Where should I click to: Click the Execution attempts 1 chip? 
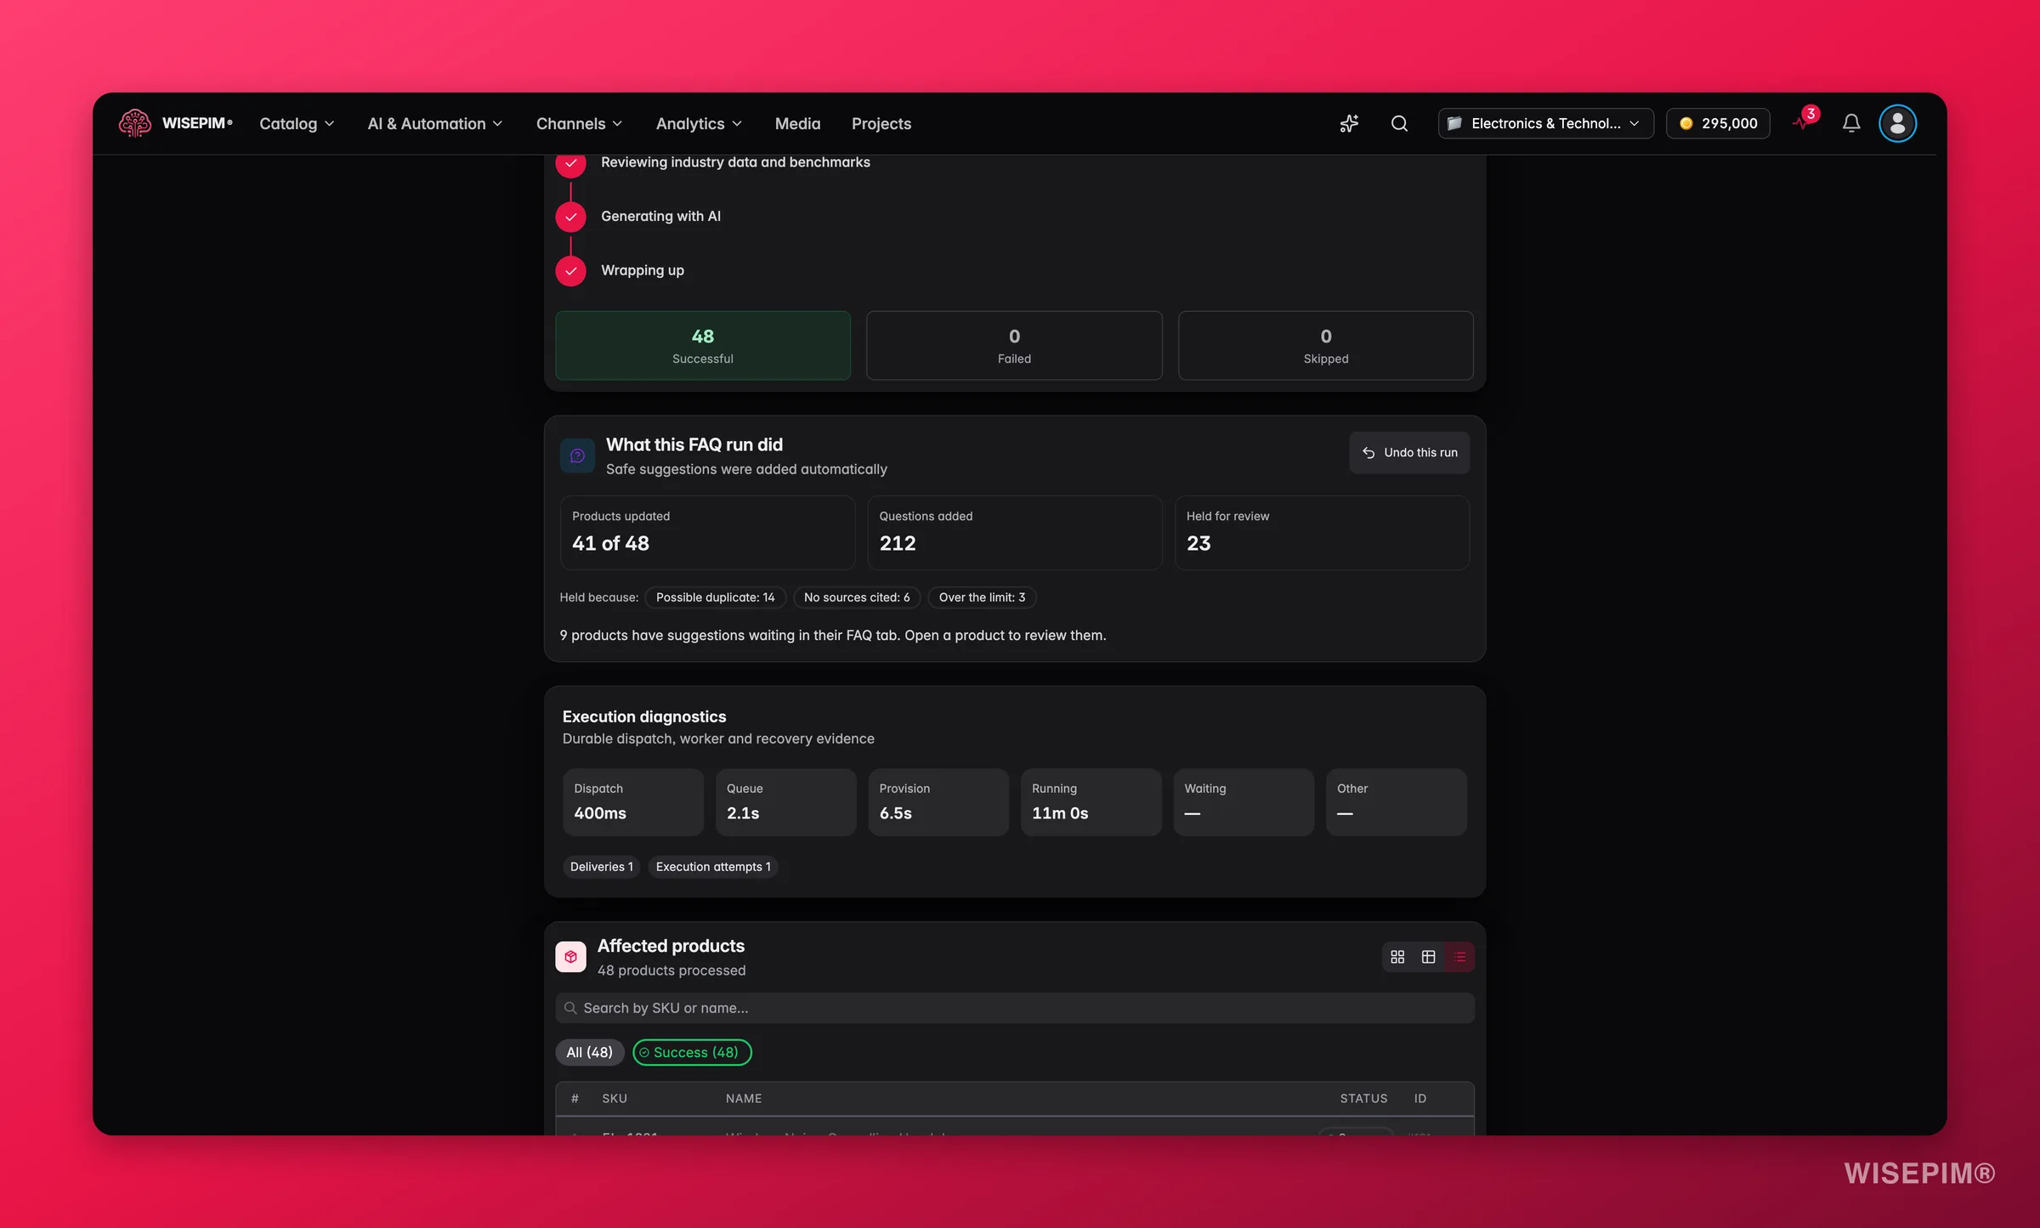click(713, 867)
